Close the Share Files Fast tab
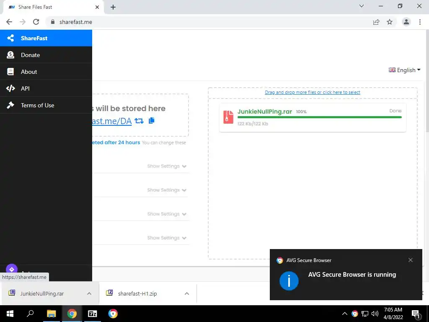 coord(97,7)
